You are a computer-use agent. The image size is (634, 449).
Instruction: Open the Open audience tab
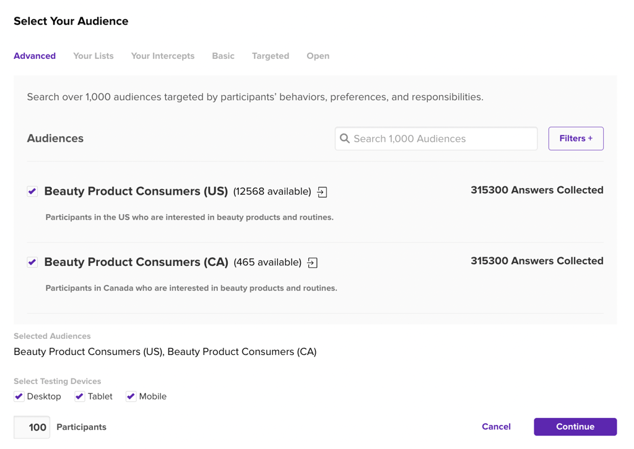pos(318,56)
